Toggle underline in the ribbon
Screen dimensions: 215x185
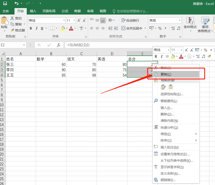tap(42, 29)
